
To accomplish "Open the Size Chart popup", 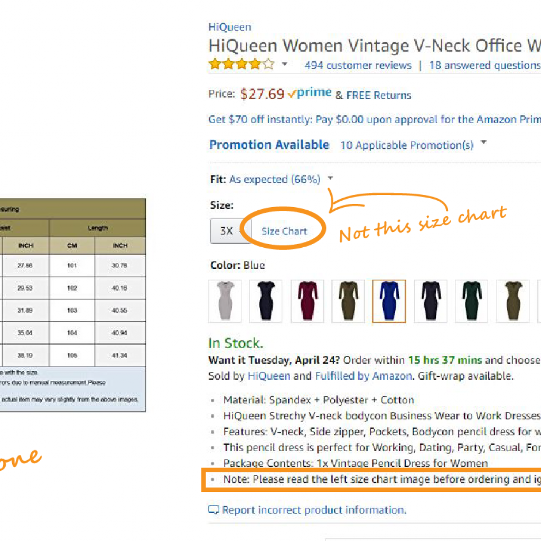I will click(284, 231).
